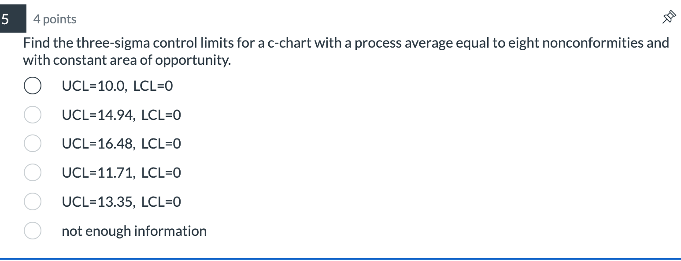Choose answer option UCL=10.0, LCL=0 by its text
Image resolution: width=681 pixels, height=261 pixels.
(118, 86)
